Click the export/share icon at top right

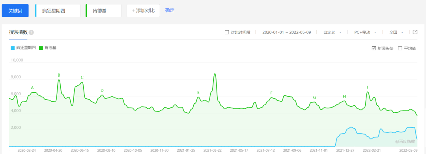[x=415, y=32]
